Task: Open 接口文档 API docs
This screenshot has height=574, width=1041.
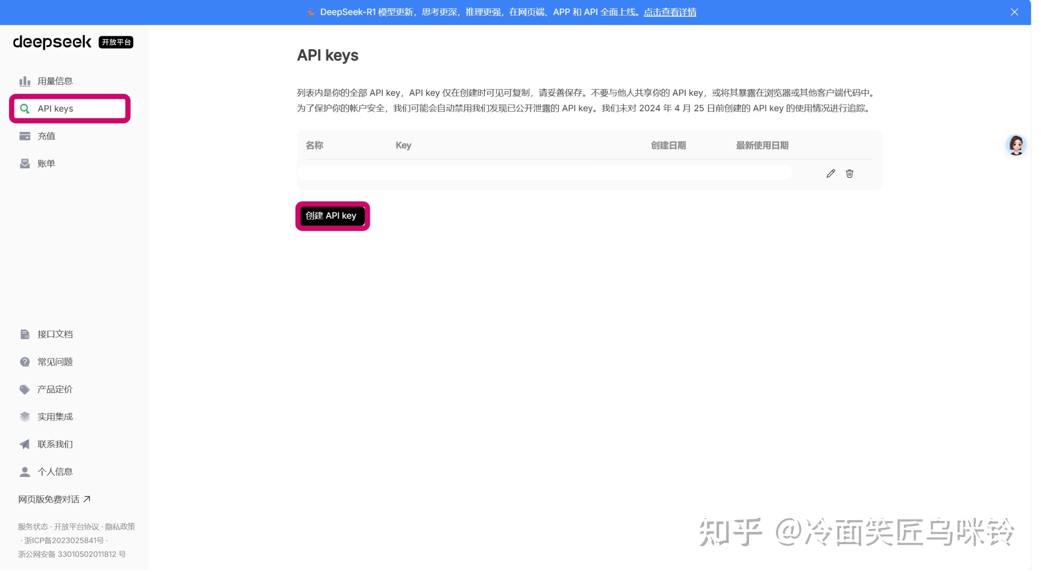Action: [x=55, y=334]
